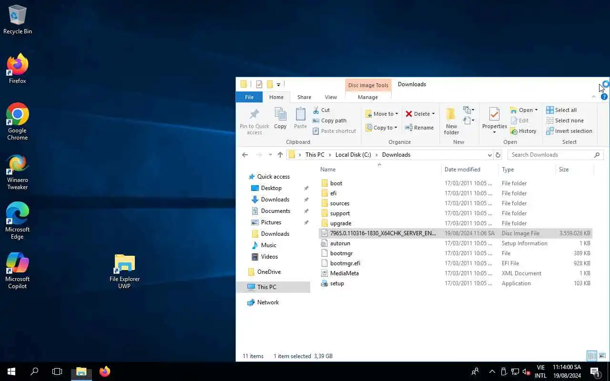Click Select all in the ribbon

561,110
